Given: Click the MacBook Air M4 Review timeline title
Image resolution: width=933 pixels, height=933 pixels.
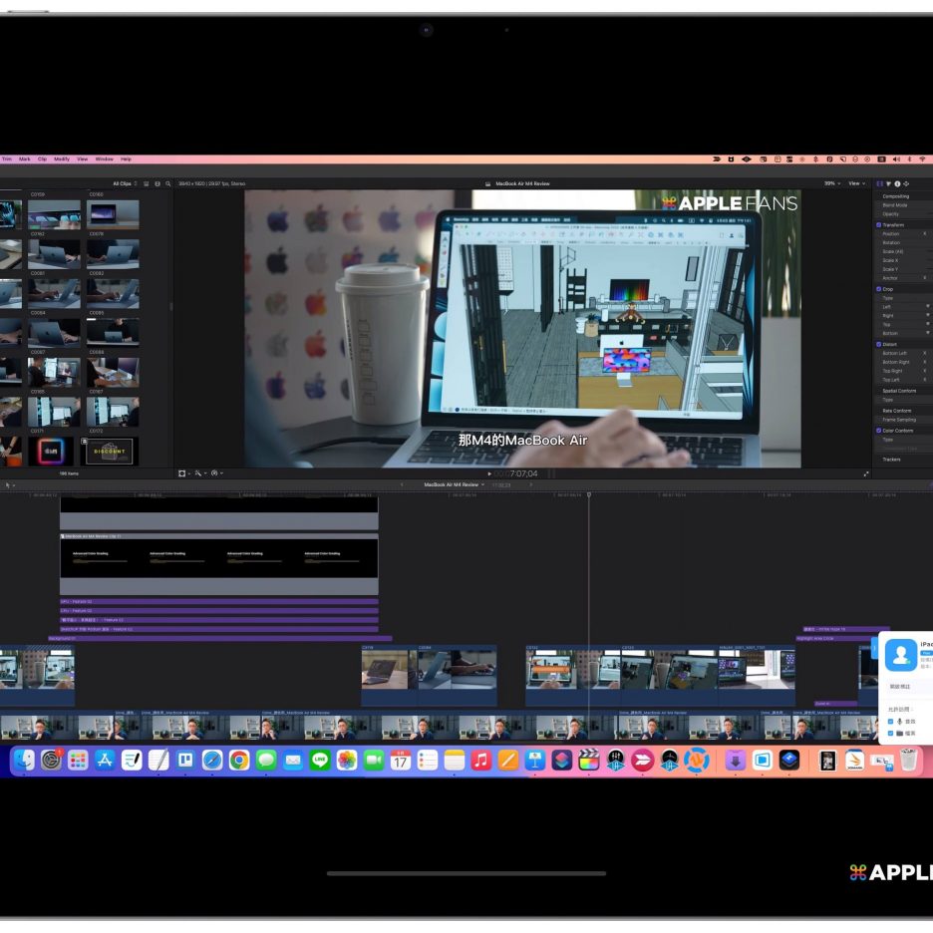Looking at the screenshot, I should point(454,484).
